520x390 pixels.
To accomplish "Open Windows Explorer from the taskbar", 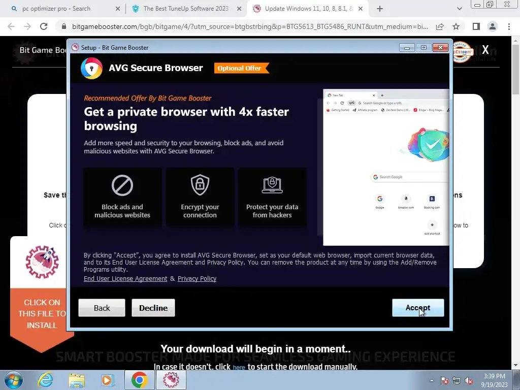I will (77, 380).
